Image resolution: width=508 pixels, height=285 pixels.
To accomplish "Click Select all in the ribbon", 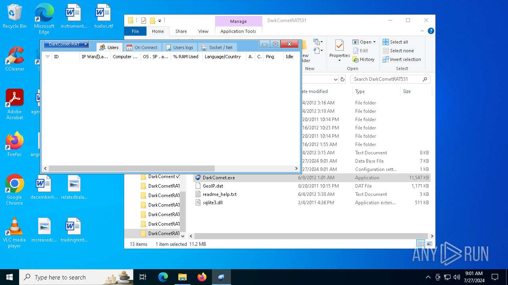I will pos(395,42).
